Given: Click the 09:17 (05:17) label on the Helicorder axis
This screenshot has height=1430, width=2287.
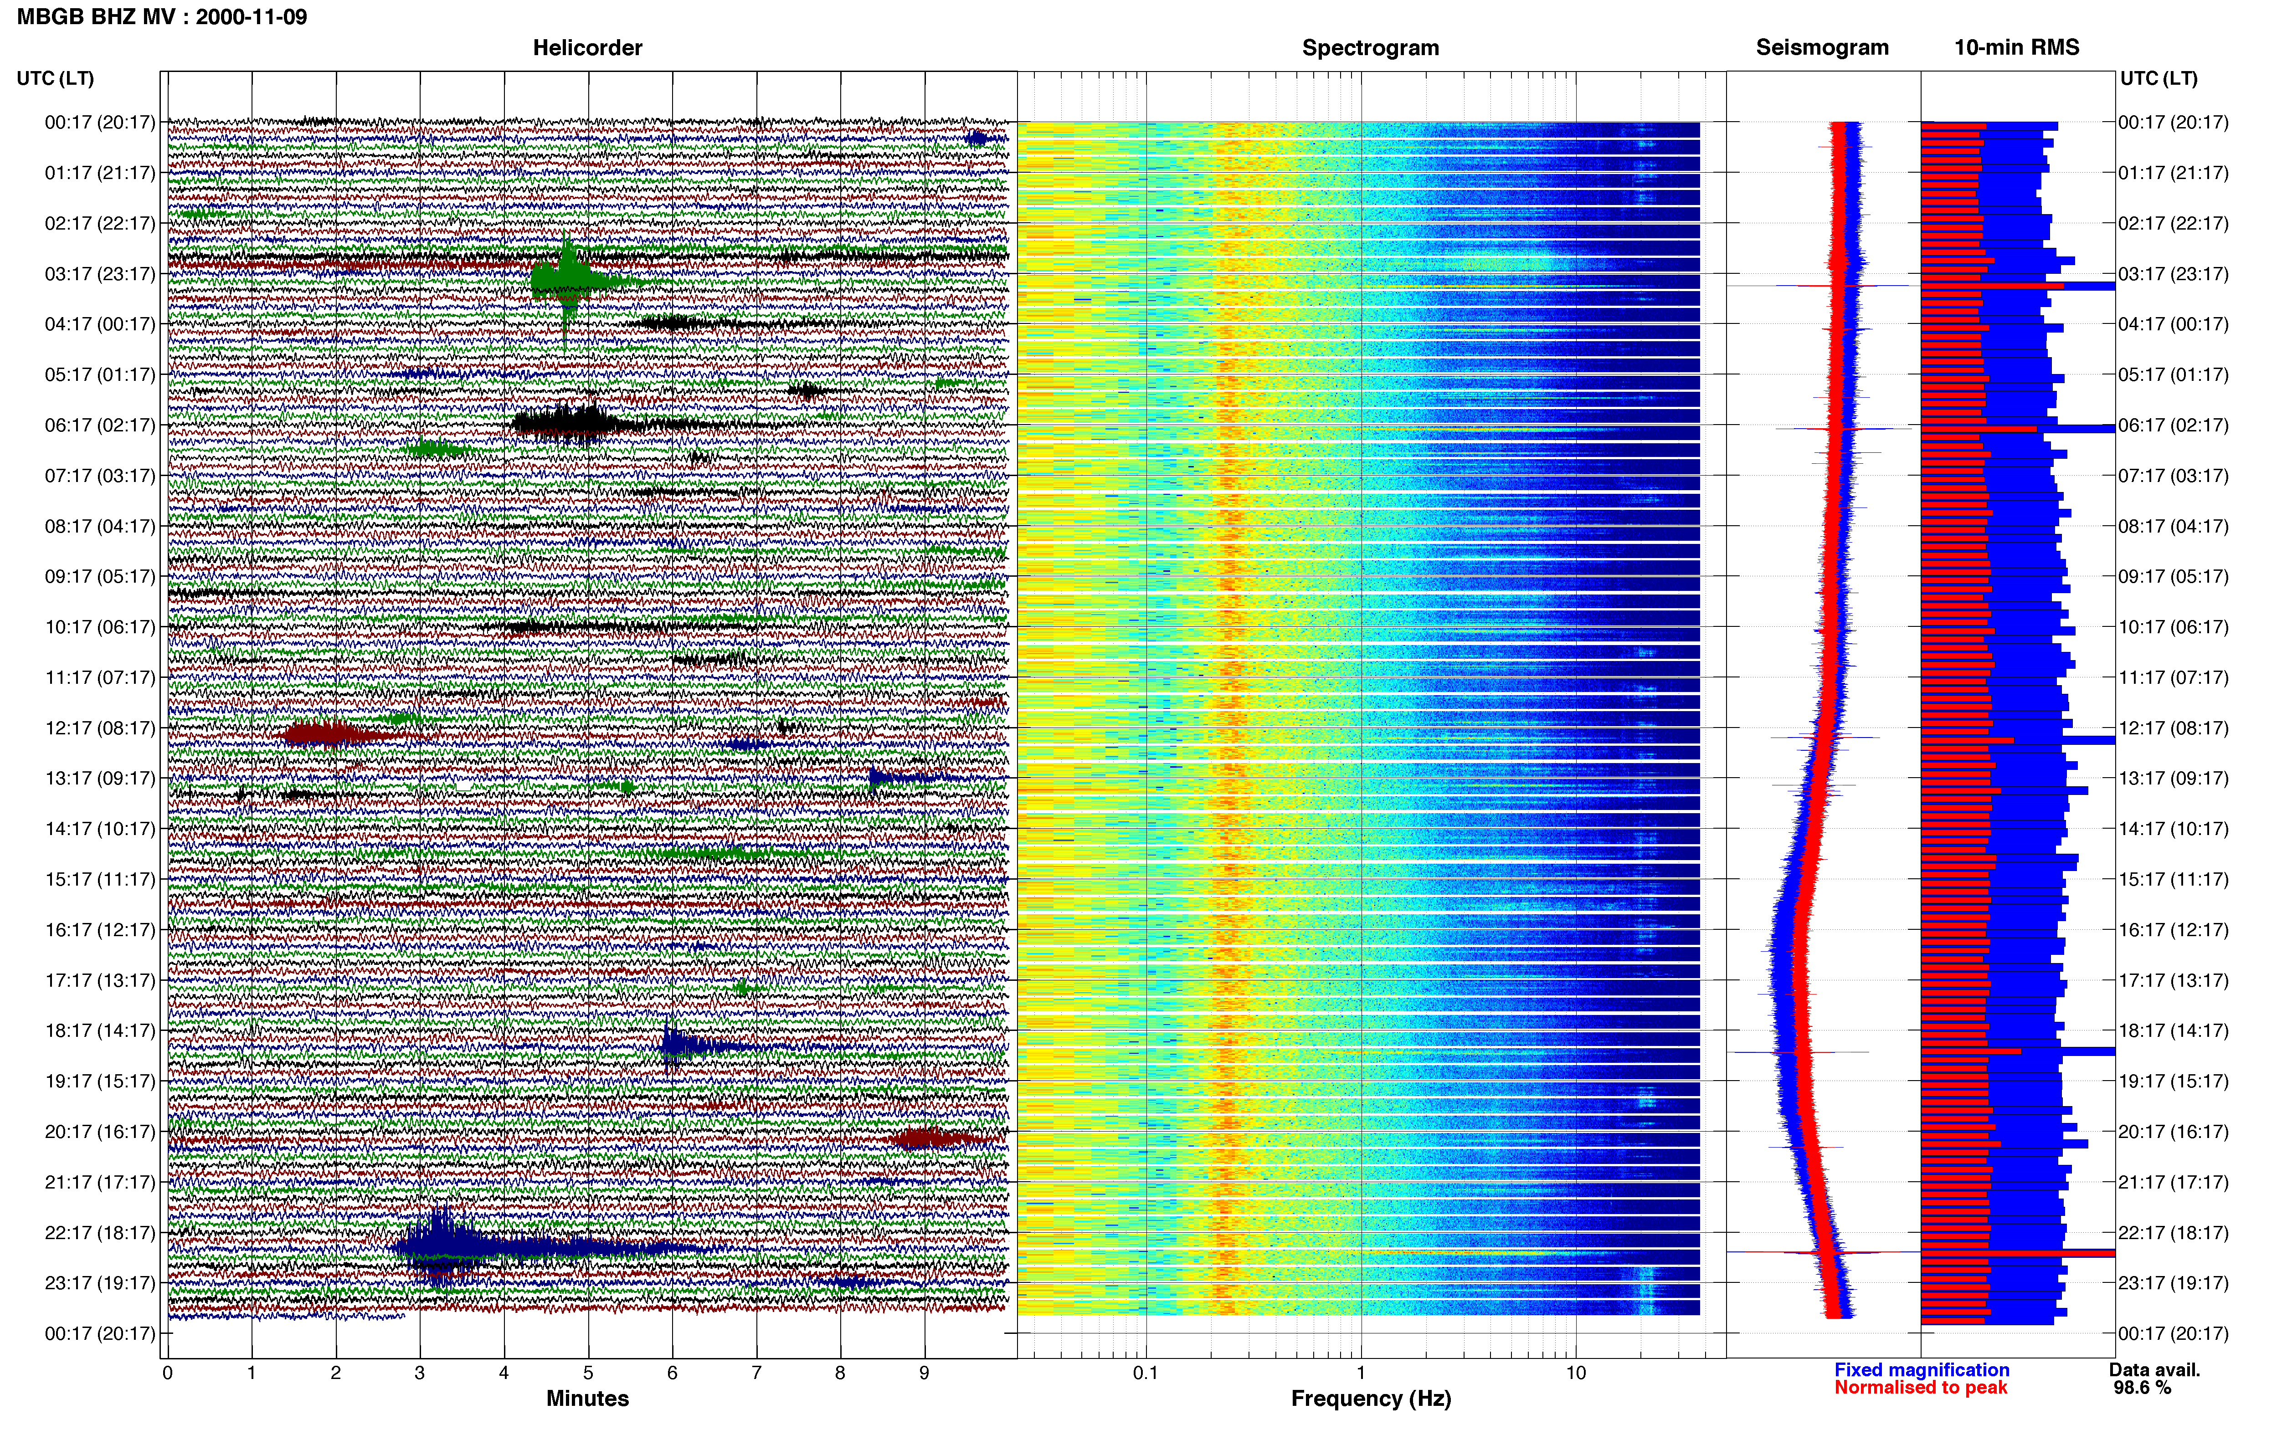Looking at the screenshot, I should coord(99,577).
